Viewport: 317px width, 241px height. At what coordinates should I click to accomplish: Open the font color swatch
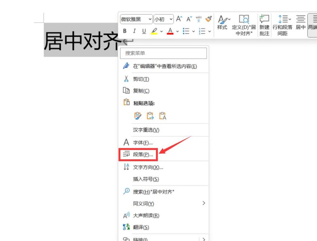tap(171, 31)
